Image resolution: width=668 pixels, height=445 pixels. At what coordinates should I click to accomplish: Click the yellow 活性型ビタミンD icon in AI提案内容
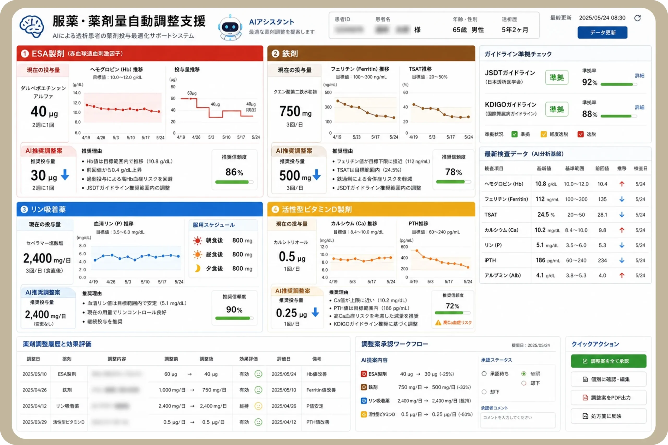click(x=364, y=414)
